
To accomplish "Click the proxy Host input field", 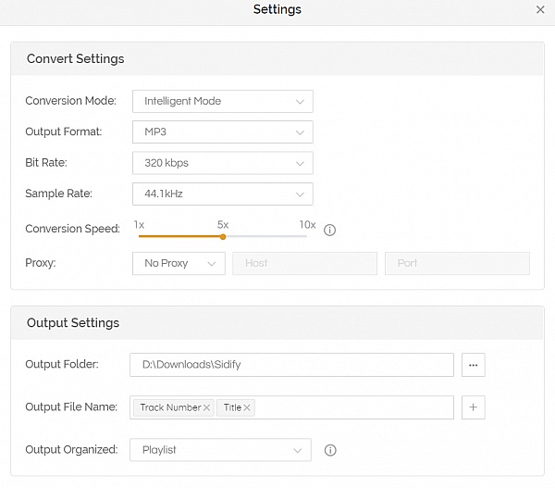I will coord(304,264).
